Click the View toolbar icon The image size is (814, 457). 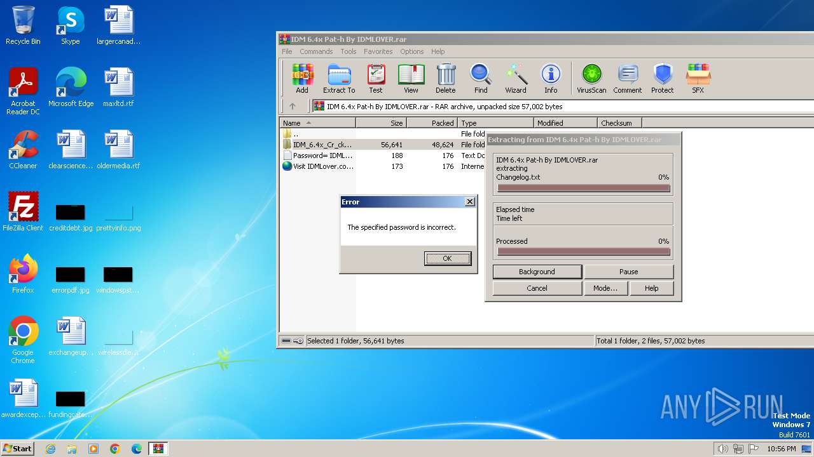coord(411,79)
